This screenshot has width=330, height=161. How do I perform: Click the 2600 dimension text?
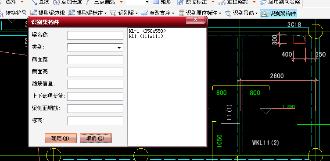[277, 76]
